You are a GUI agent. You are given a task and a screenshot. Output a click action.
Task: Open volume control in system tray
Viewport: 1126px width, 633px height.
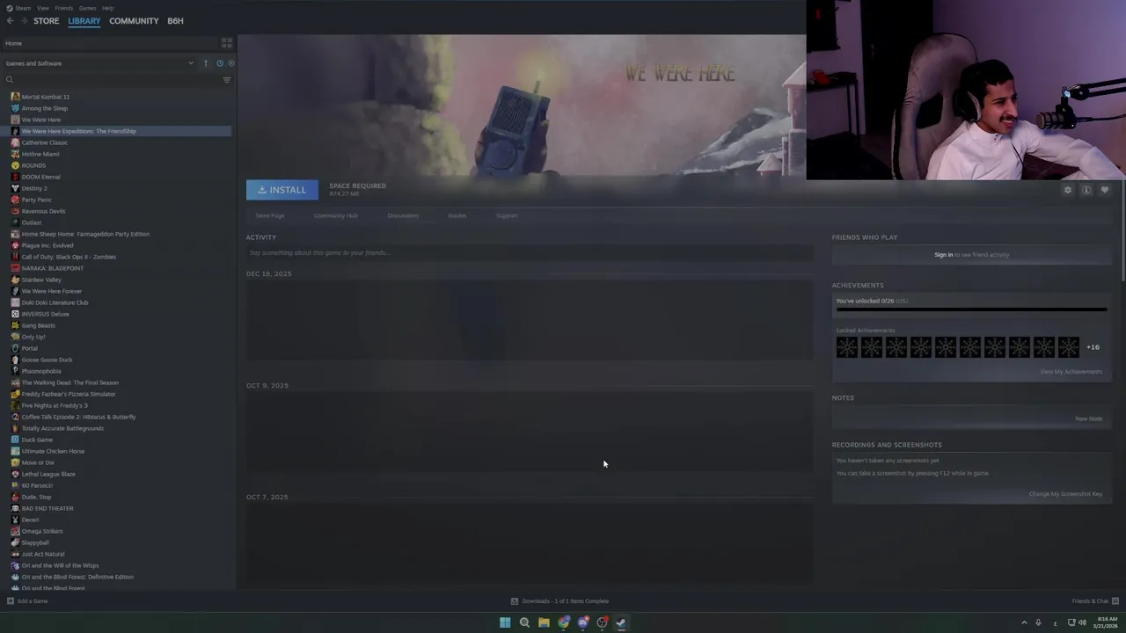1082,622
